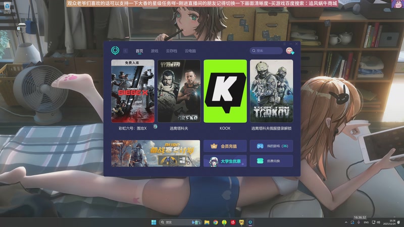Open the 游戏 tab
This screenshot has width=404, height=227.
(x=155, y=51)
